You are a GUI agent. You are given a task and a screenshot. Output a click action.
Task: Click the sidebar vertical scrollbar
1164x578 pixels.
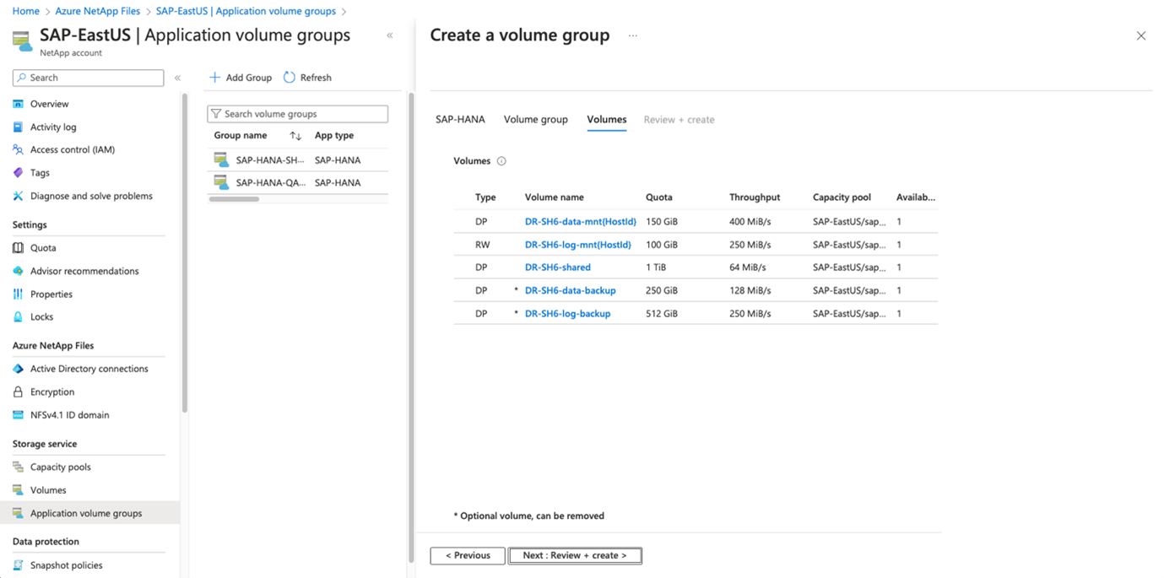point(184,253)
